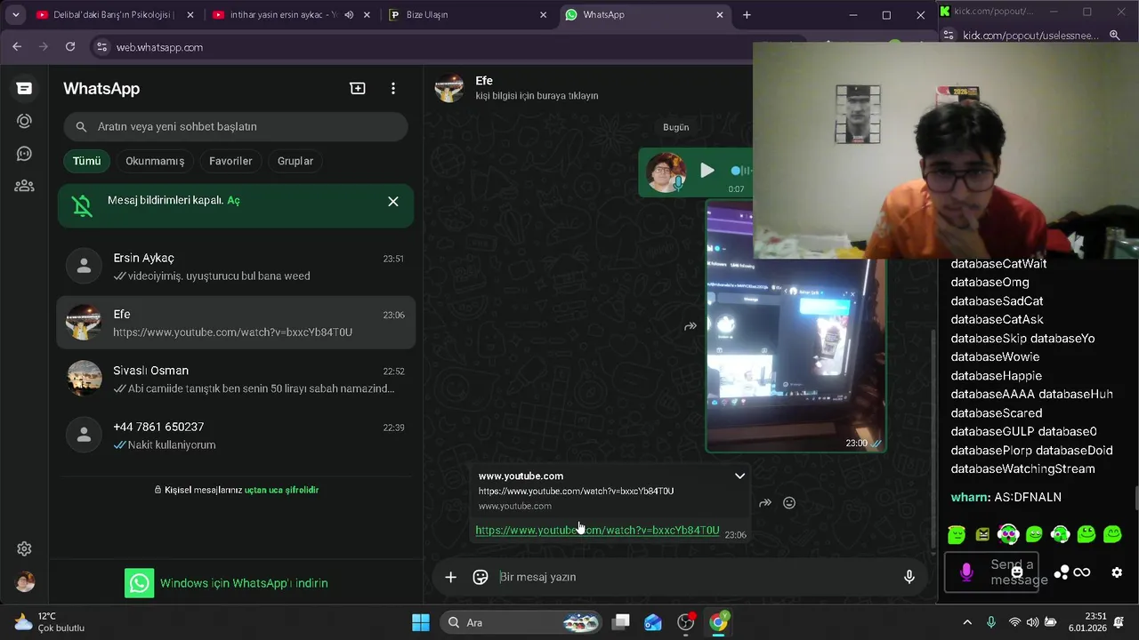Open a new Chrome tab
The height and width of the screenshot is (640, 1139).
747,15
